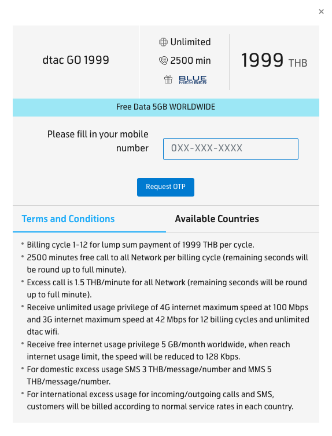Select the 2500 min call allowance text
Image resolution: width=332 pixels, height=436 pixels.
point(190,60)
